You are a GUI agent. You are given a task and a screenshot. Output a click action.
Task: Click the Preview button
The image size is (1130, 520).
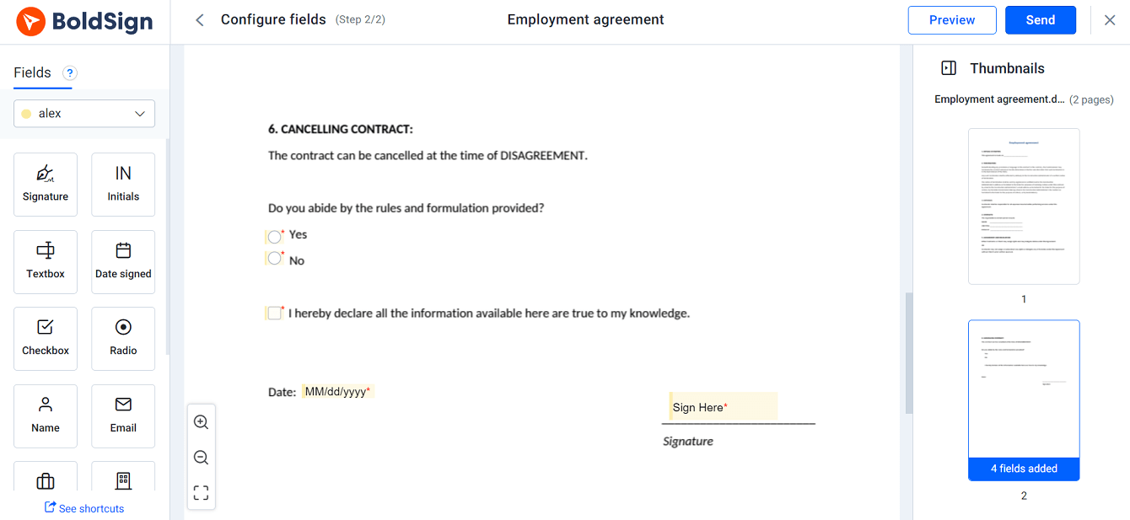tap(952, 20)
